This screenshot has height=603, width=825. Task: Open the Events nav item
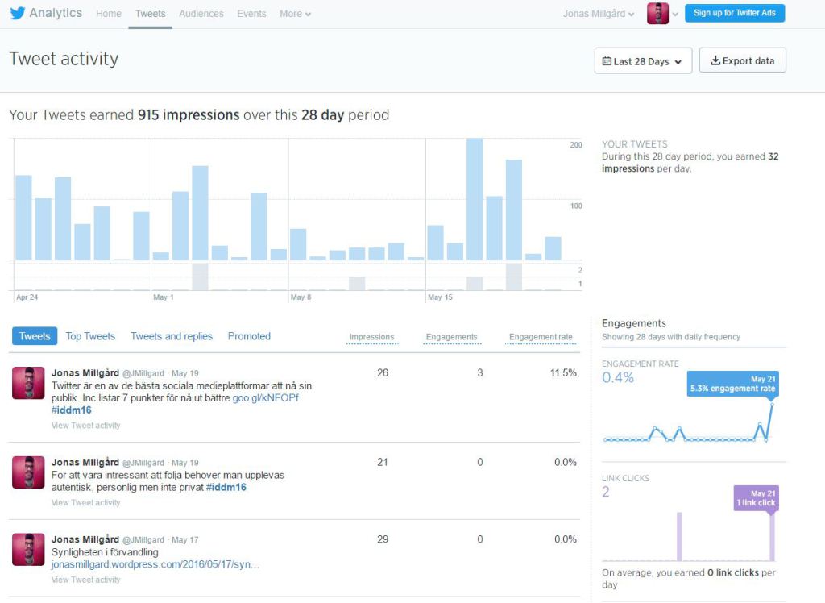click(x=251, y=14)
